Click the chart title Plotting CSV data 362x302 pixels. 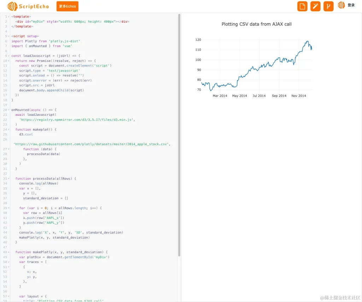(x=256, y=24)
